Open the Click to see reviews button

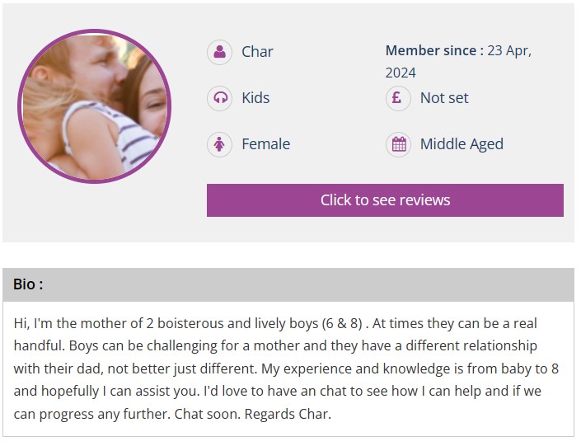pyautogui.click(x=385, y=200)
